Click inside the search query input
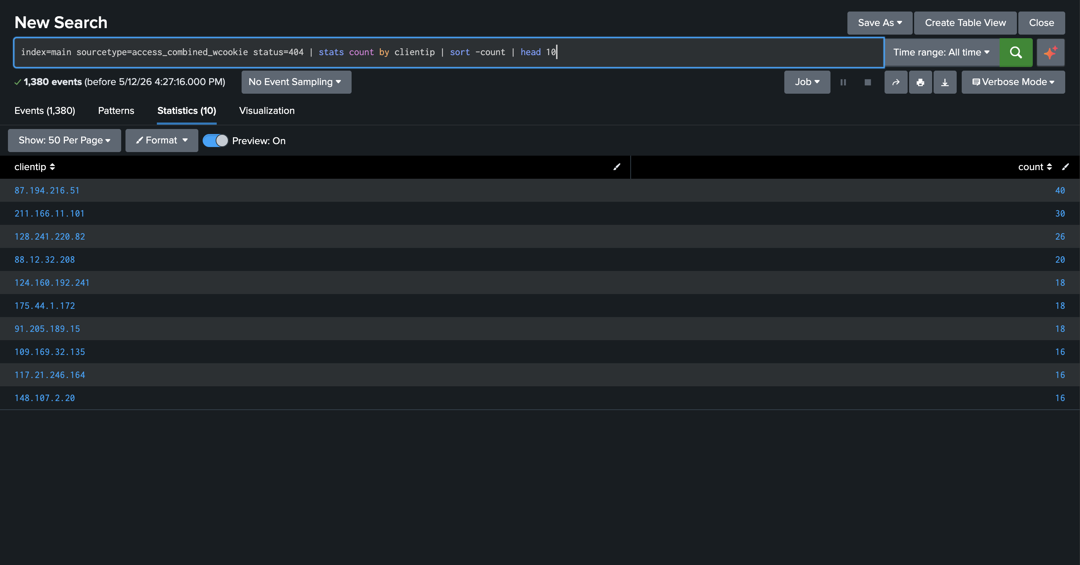1080x565 pixels. [x=449, y=52]
